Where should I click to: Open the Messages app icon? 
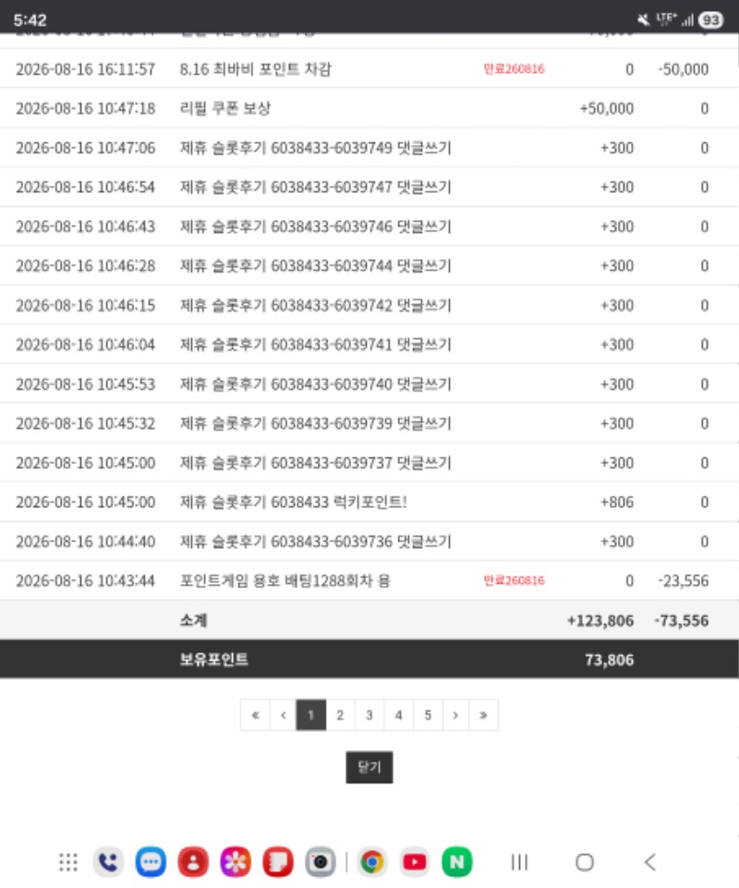point(151,862)
